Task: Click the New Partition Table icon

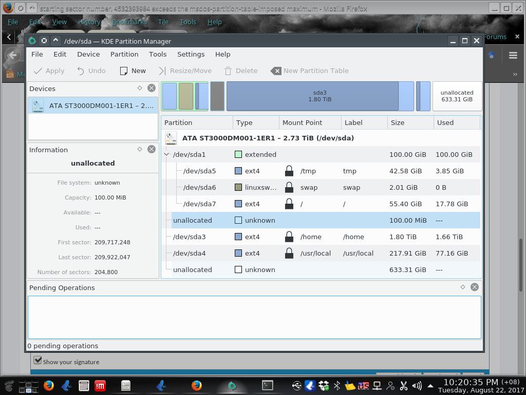Action: pos(276,71)
